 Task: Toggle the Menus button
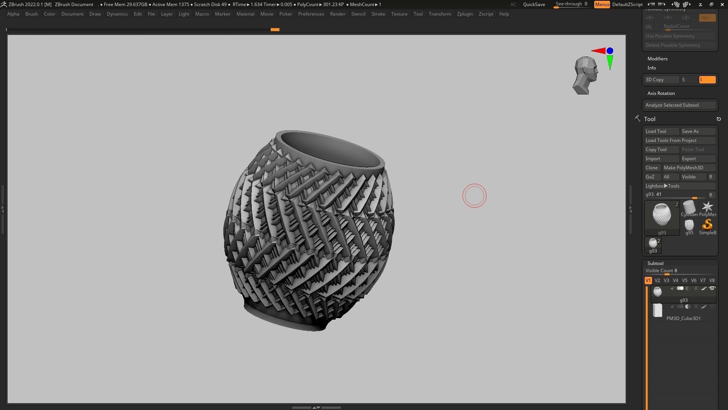pyautogui.click(x=602, y=4)
